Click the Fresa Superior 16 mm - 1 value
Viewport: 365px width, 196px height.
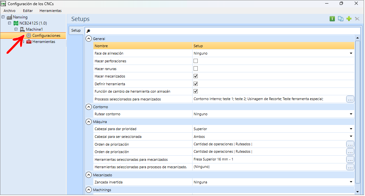(x=213, y=160)
